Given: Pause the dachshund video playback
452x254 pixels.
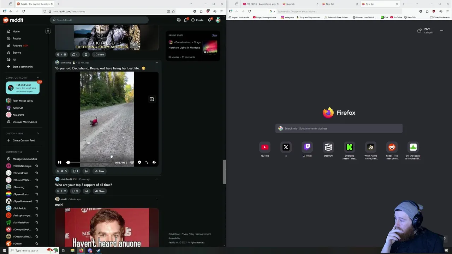Looking at the screenshot, I should (x=59, y=162).
